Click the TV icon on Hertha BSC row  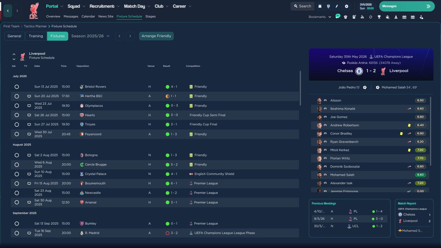[x=29, y=96]
